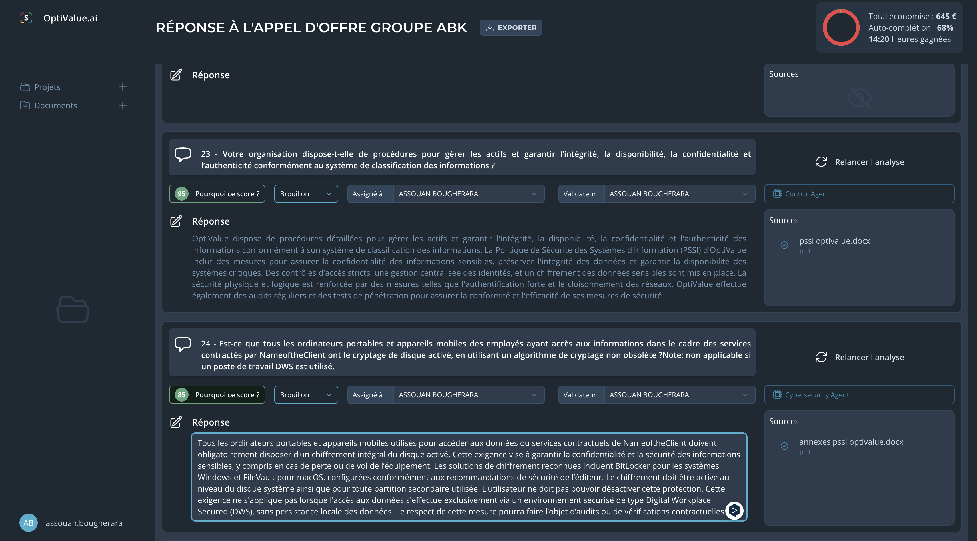Click 'p. 1' under pssi optivalue.docx
Image resolution: width=977 pixels, height=541 pixels.
click(x=805, y=251)
